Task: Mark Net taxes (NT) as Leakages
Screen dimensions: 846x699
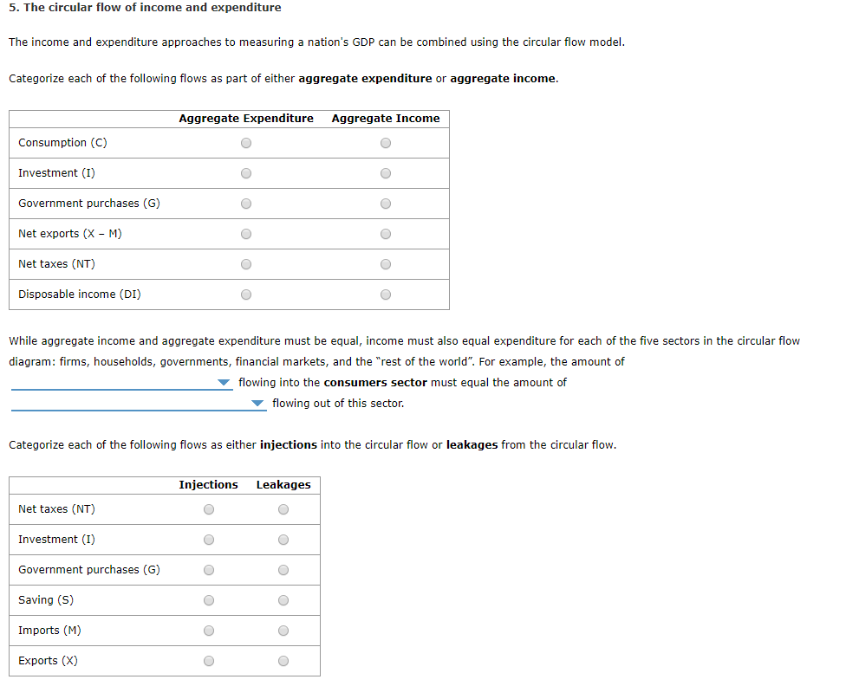Action: click(283, 509)
